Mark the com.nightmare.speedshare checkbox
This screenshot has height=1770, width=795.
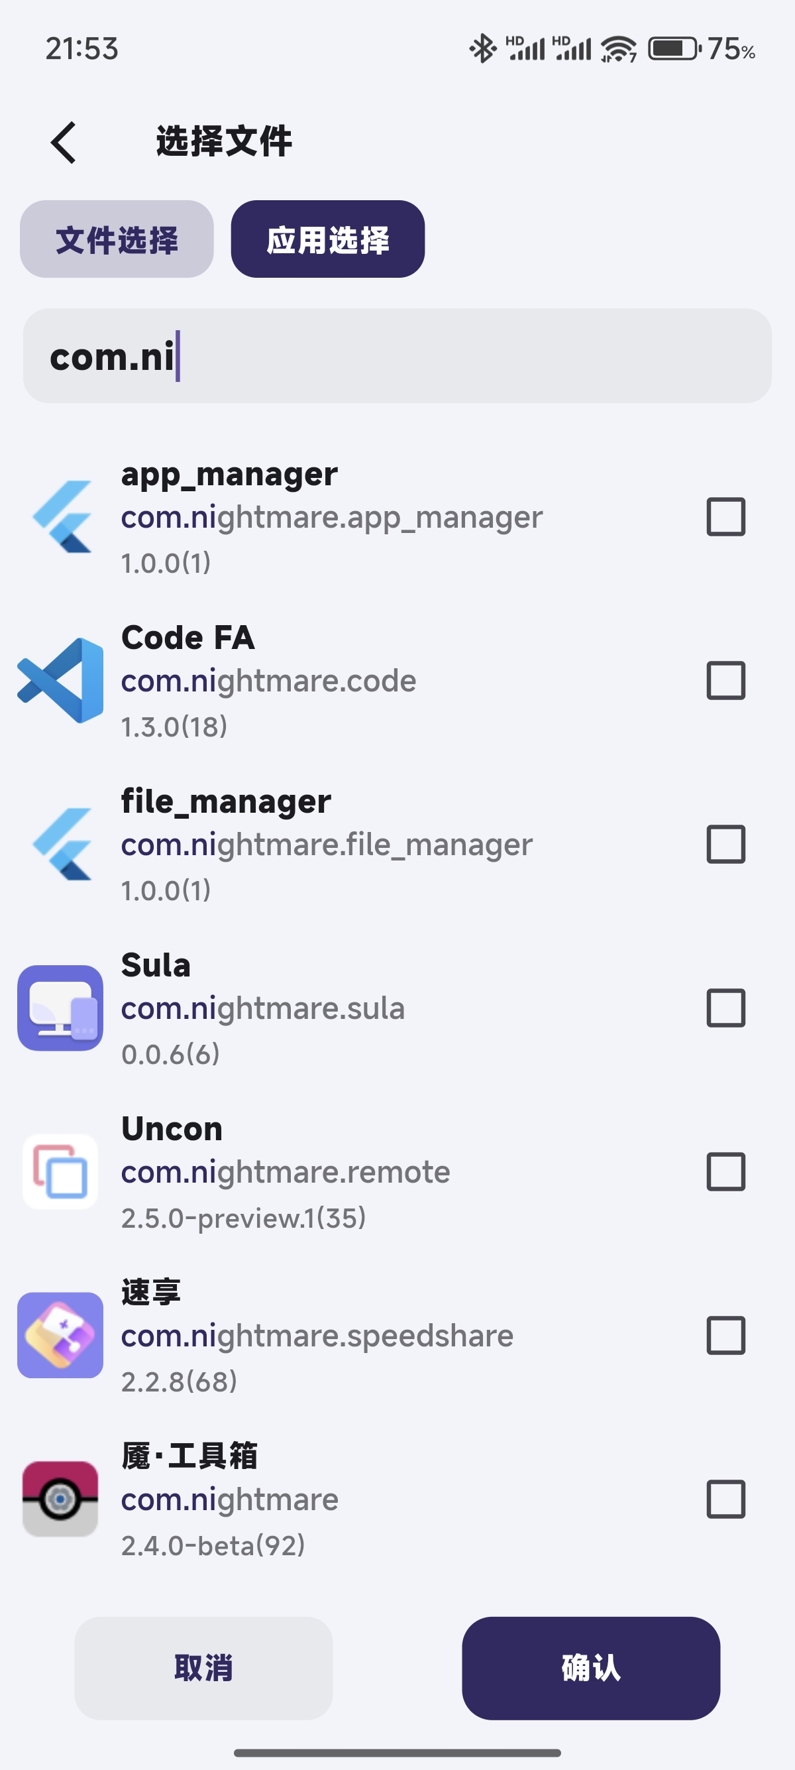725,1335
